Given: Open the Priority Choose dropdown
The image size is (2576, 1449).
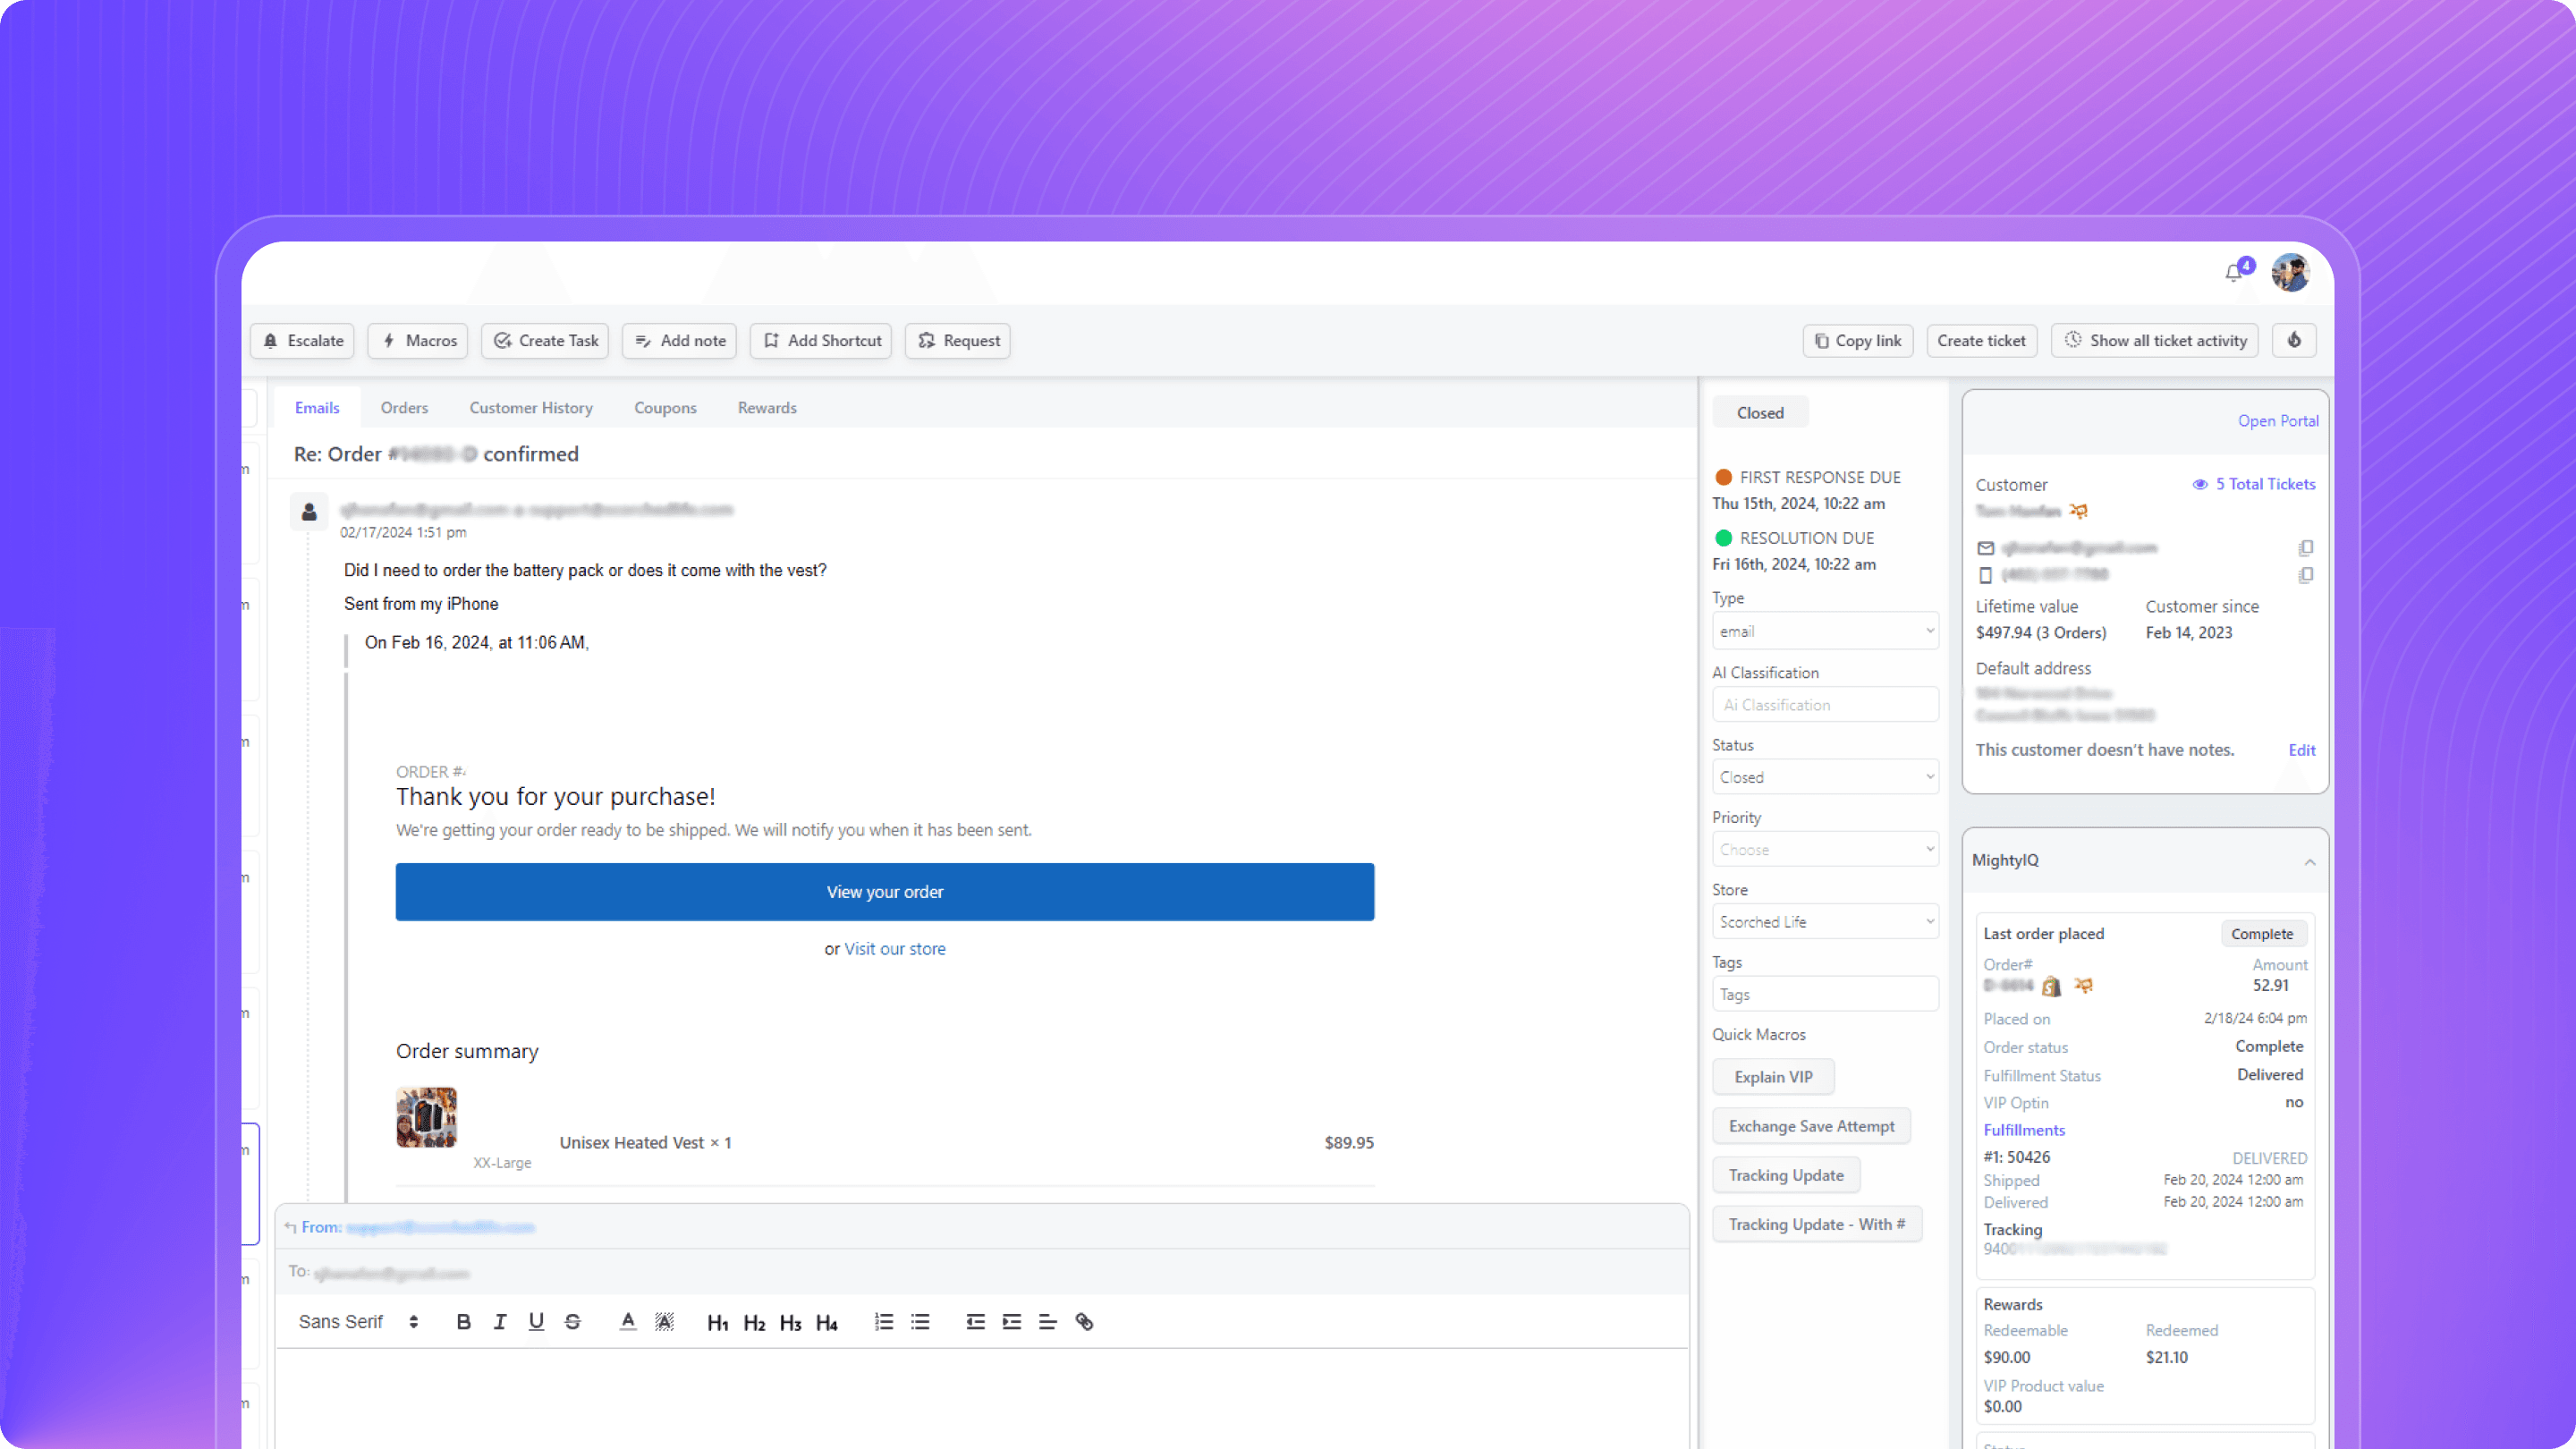Looking at the screenshot, I should 1825,849.
